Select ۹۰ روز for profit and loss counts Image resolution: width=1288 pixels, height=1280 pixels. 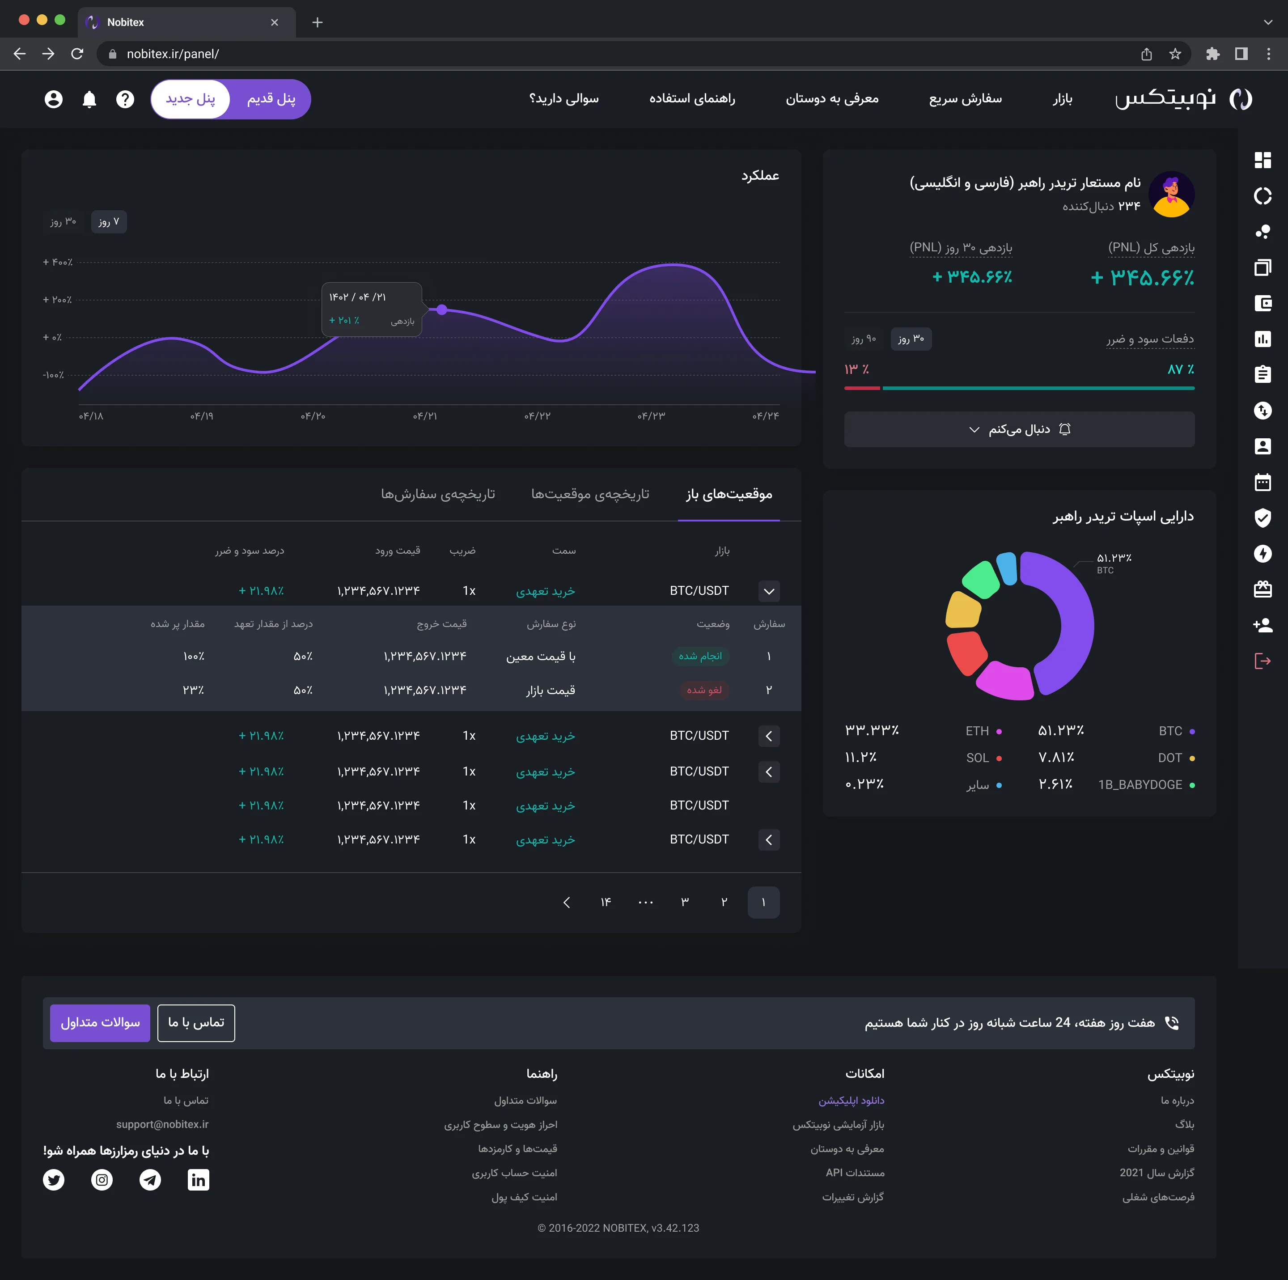click(864, 339)
